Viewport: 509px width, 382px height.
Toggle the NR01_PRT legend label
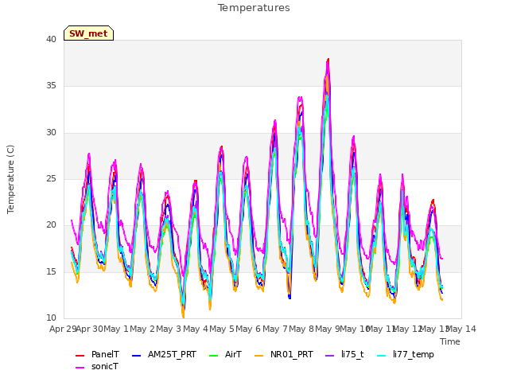click(x=292, y=354)
